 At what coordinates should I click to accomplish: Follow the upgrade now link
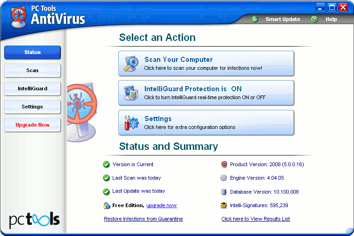coord(162,205)
